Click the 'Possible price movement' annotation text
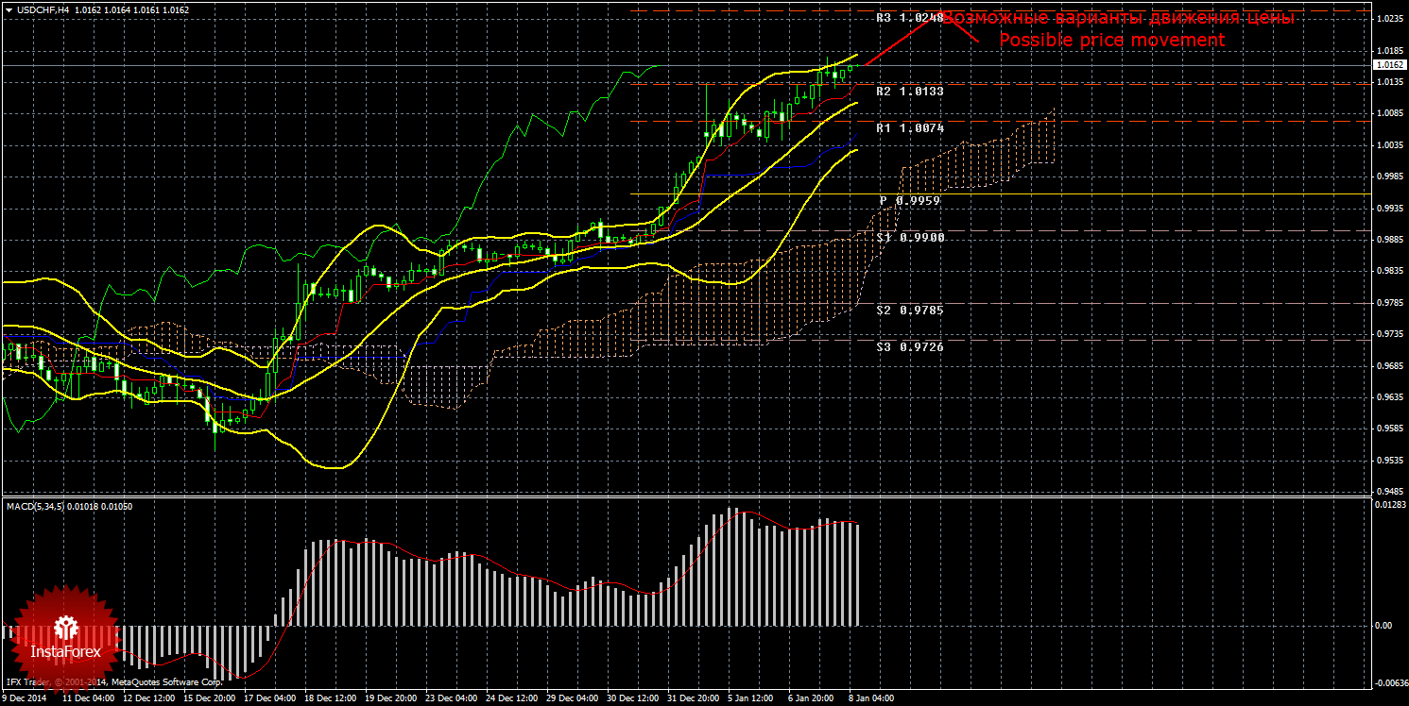This screenshot has width=1409, height=706. pyautogui.click(x=1111, y=41)
